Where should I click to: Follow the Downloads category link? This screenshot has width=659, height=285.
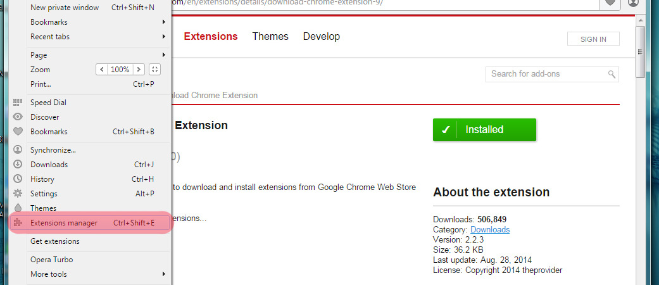pos(490,229)
